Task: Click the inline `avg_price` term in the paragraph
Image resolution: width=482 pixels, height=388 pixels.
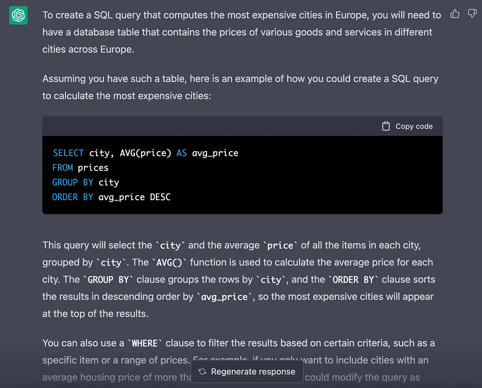Action: pos(225,297)
